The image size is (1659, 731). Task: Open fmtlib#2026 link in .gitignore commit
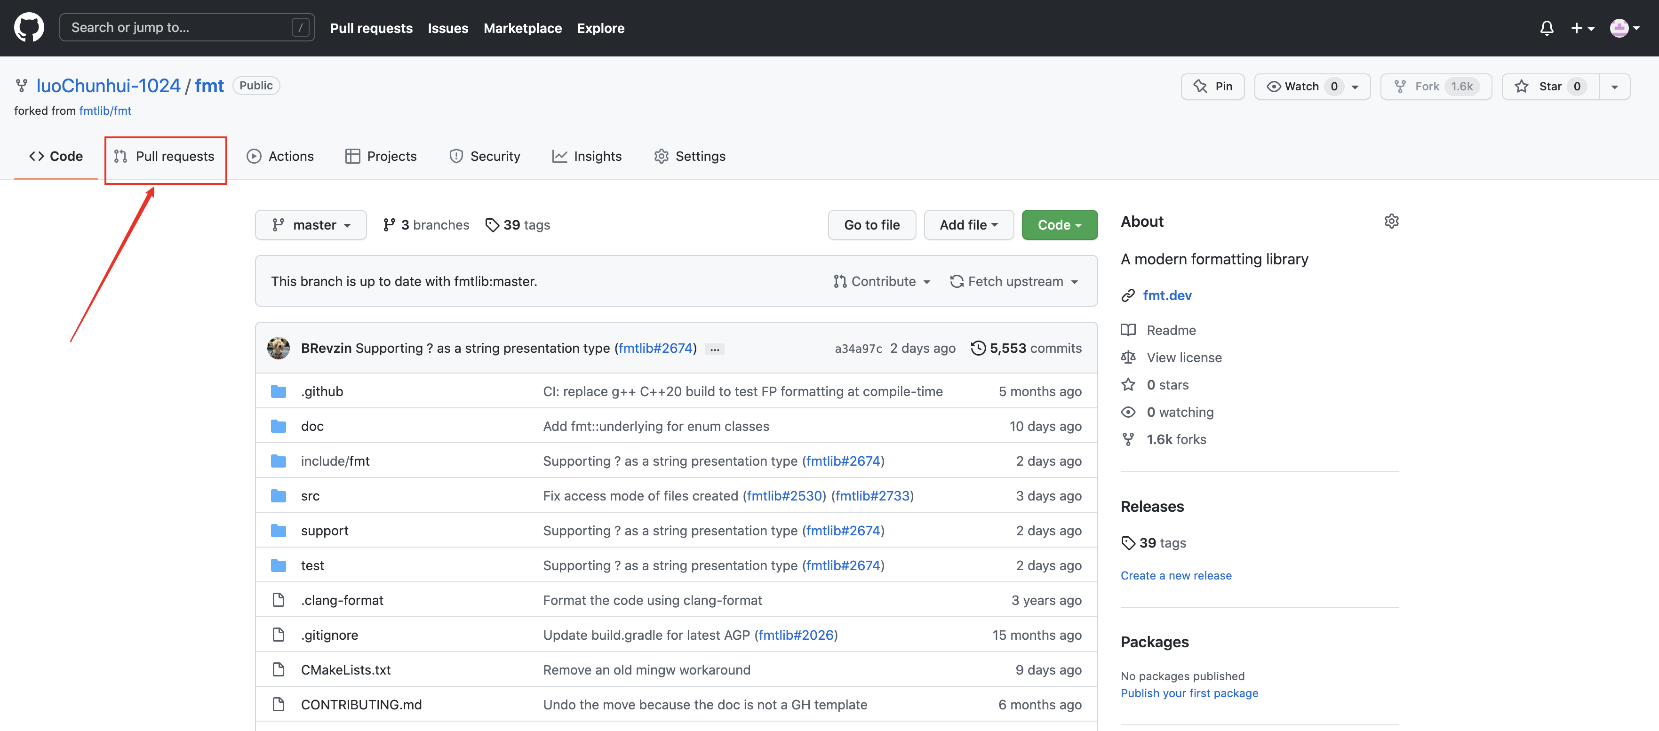click(x=796, y=635)
